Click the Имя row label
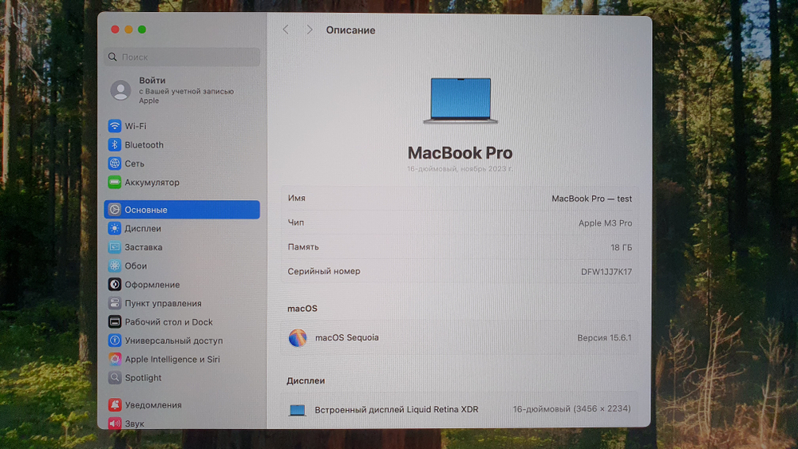This screenshot has height=449, width=798. pyautogui.click(x=297, y=199)
